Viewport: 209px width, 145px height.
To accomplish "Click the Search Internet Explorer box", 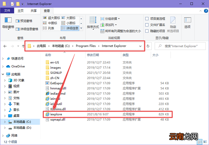I will [x=180, y=46].
